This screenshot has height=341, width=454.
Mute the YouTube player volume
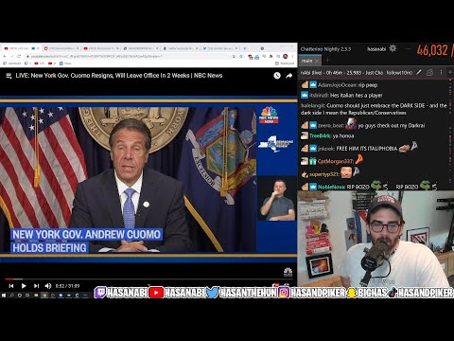click(48, 286)
